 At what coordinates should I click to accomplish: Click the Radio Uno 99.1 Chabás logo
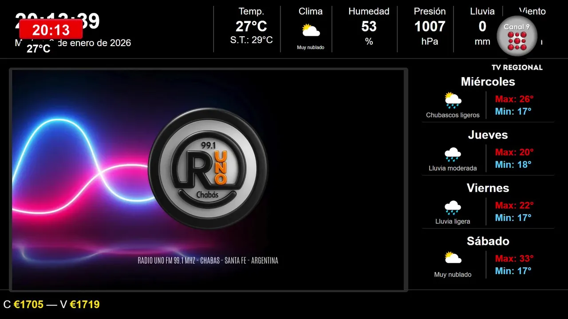click(208, 168)
